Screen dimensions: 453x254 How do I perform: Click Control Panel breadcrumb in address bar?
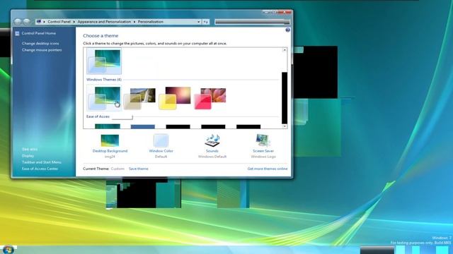click(x=59, y=22)
